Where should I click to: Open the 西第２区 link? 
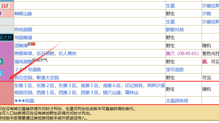(68, 93)
